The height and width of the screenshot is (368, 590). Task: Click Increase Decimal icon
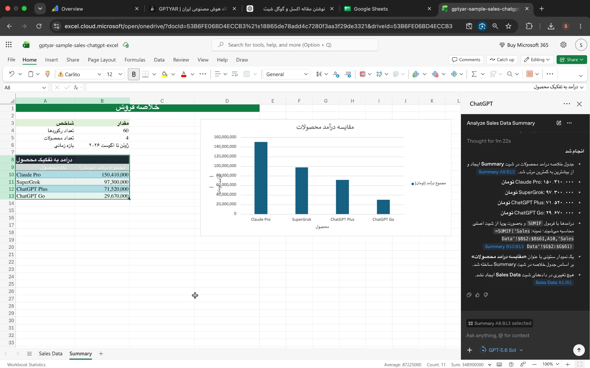click(348, 74)
